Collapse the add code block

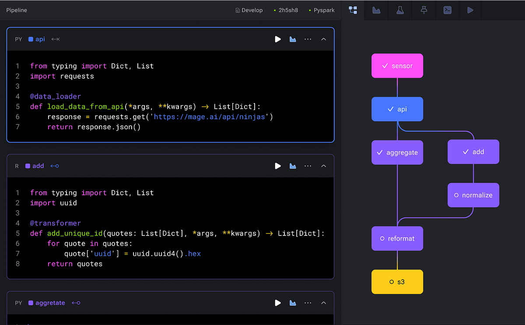[x=323, y=166]
